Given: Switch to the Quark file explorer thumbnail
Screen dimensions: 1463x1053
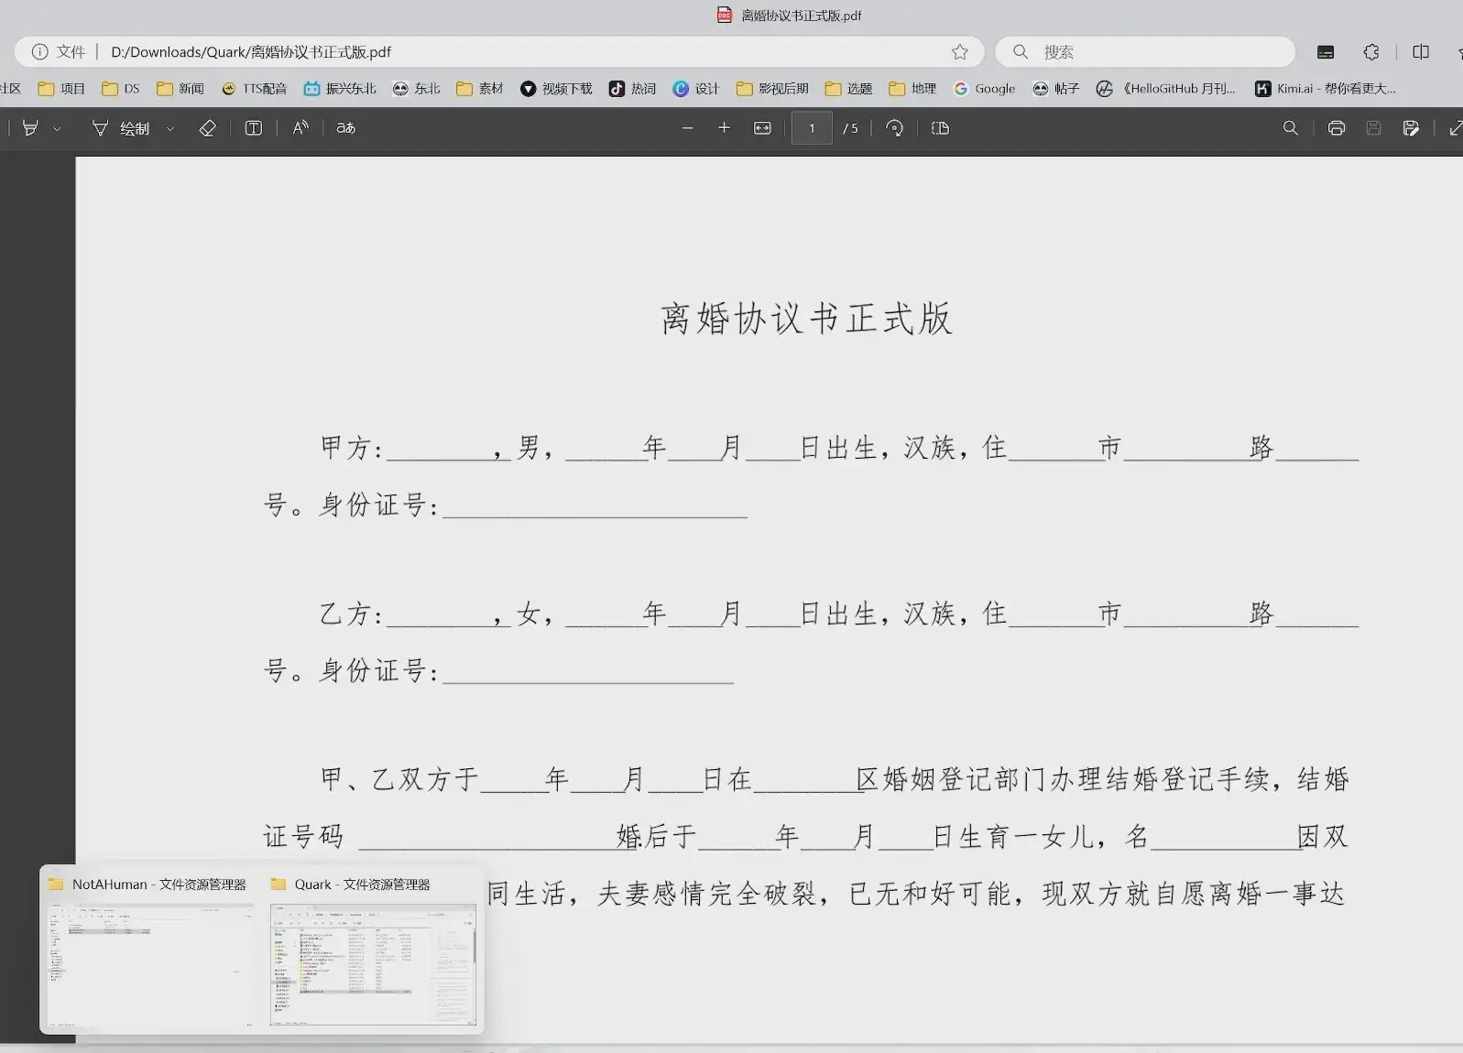Looking at the screenshot, I should pyautogui.click(x=373, y=961).
